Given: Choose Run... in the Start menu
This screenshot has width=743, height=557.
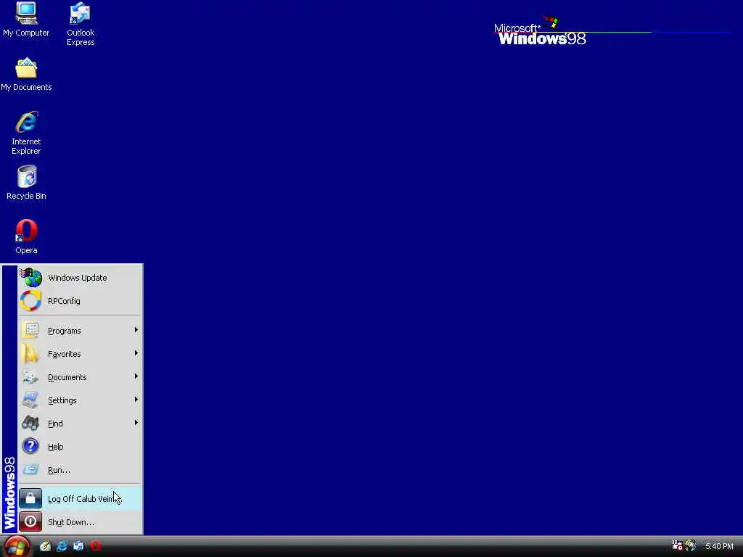Looking at the screenshot, I should point(80,470).
